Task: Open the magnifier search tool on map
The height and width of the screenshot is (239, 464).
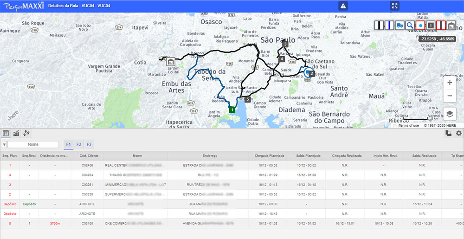Action: pos(410,26)
